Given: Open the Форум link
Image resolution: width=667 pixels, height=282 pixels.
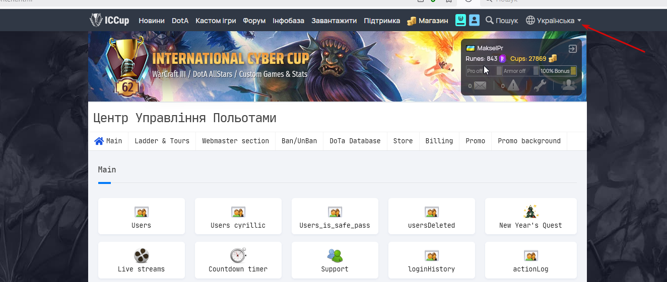Looking at the screenshot, I should tap(254, 21).
